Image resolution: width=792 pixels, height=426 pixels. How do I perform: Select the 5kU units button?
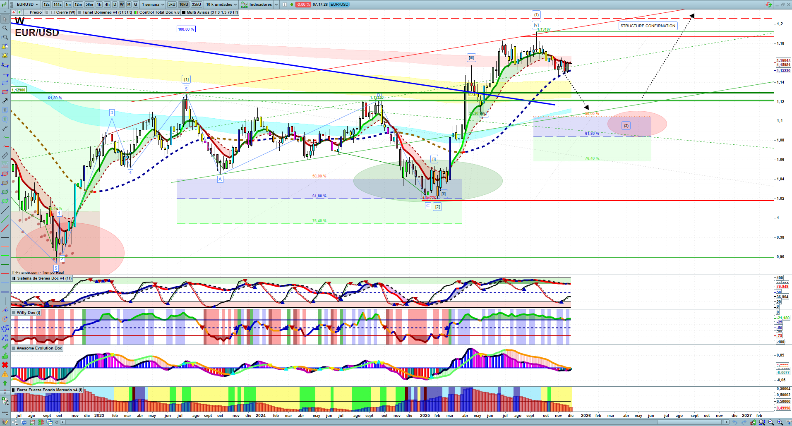point(172,5)
